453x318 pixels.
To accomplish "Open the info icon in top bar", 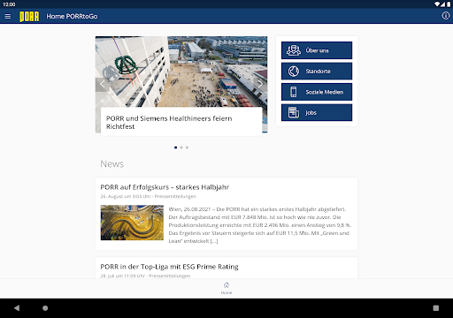I will pos(445,16).
